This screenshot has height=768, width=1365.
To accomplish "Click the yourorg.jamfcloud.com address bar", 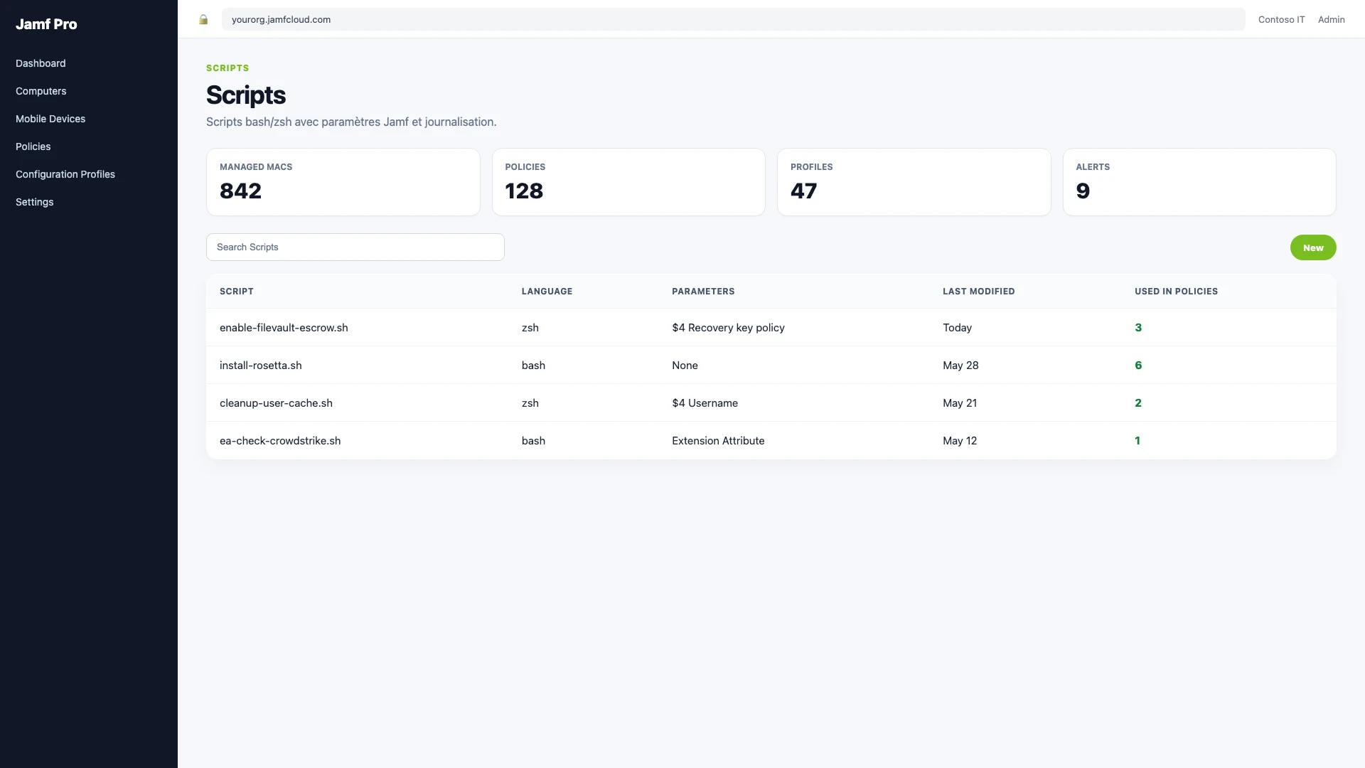I will click(x=733, y=19).
